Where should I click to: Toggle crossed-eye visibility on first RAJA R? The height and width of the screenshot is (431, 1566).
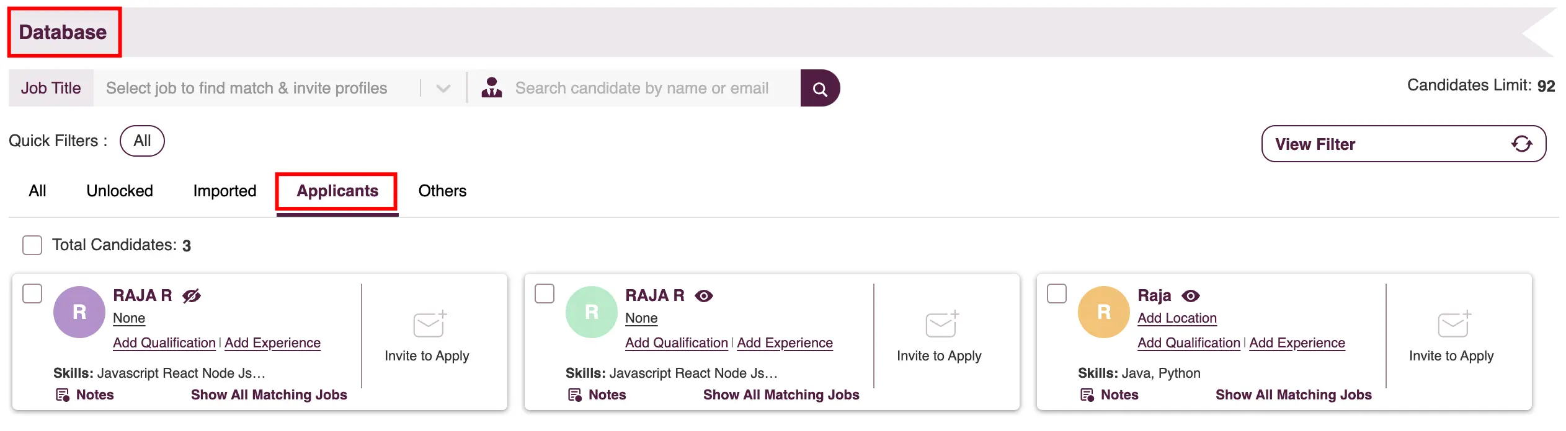(x=192, y=296)
